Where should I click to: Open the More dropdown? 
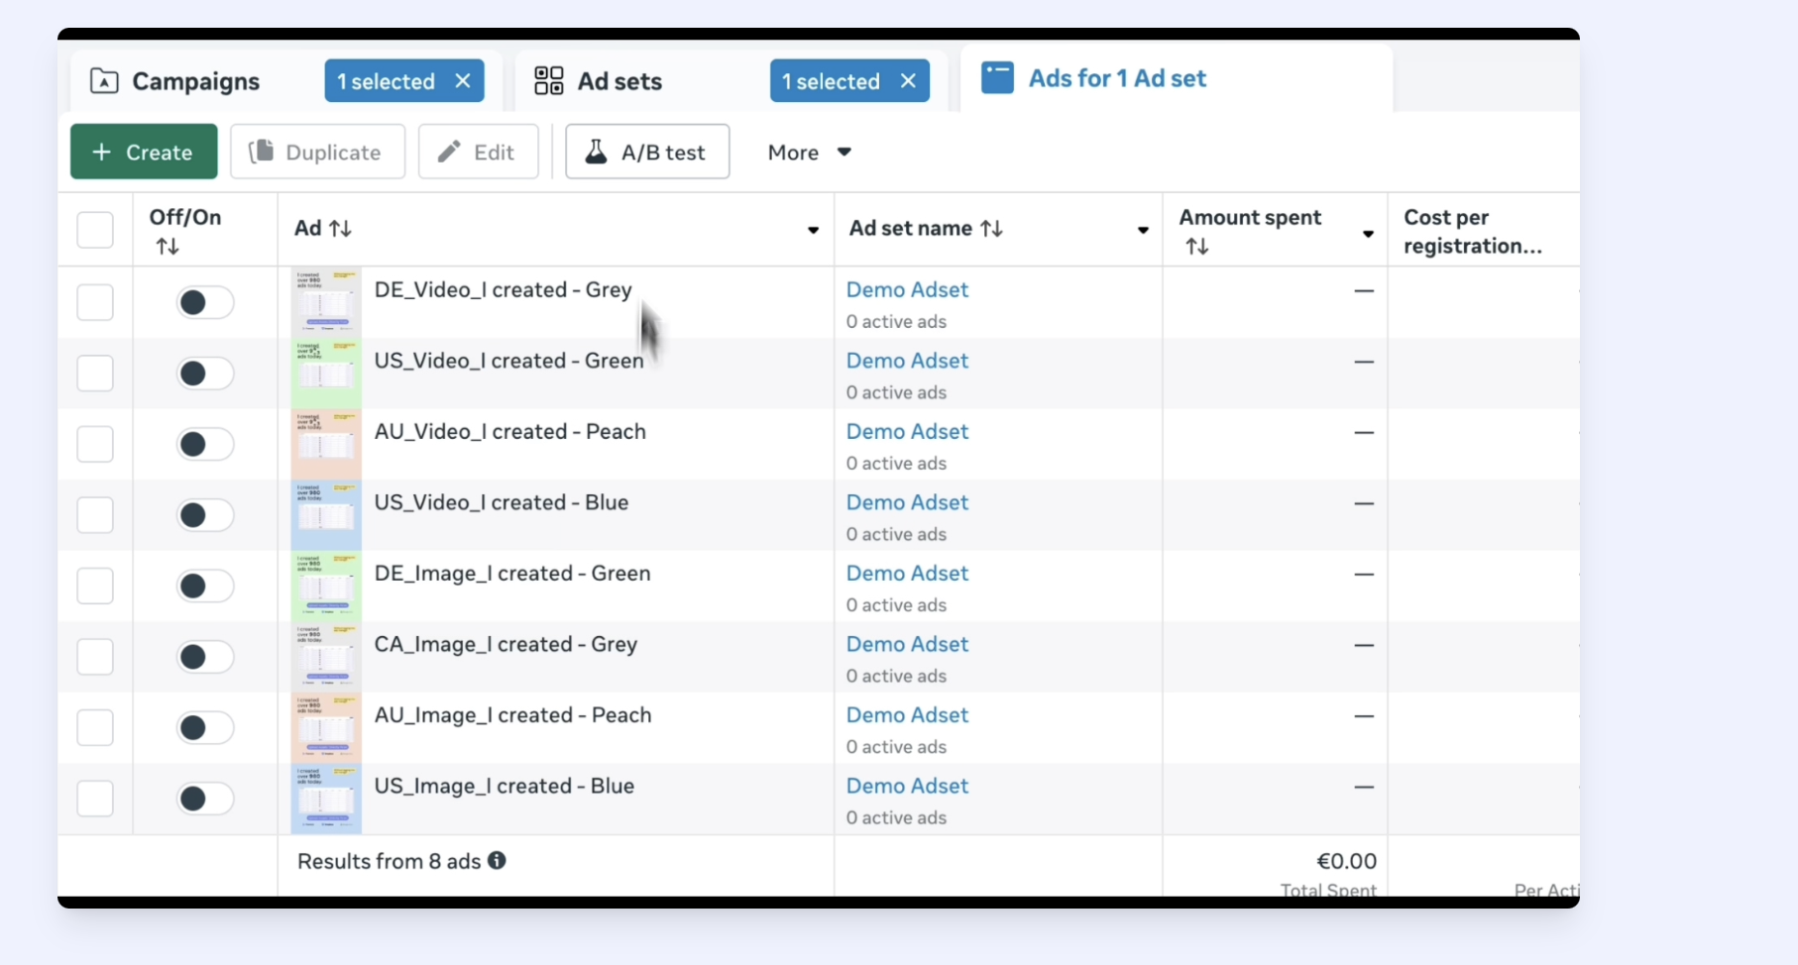point(810,152)
